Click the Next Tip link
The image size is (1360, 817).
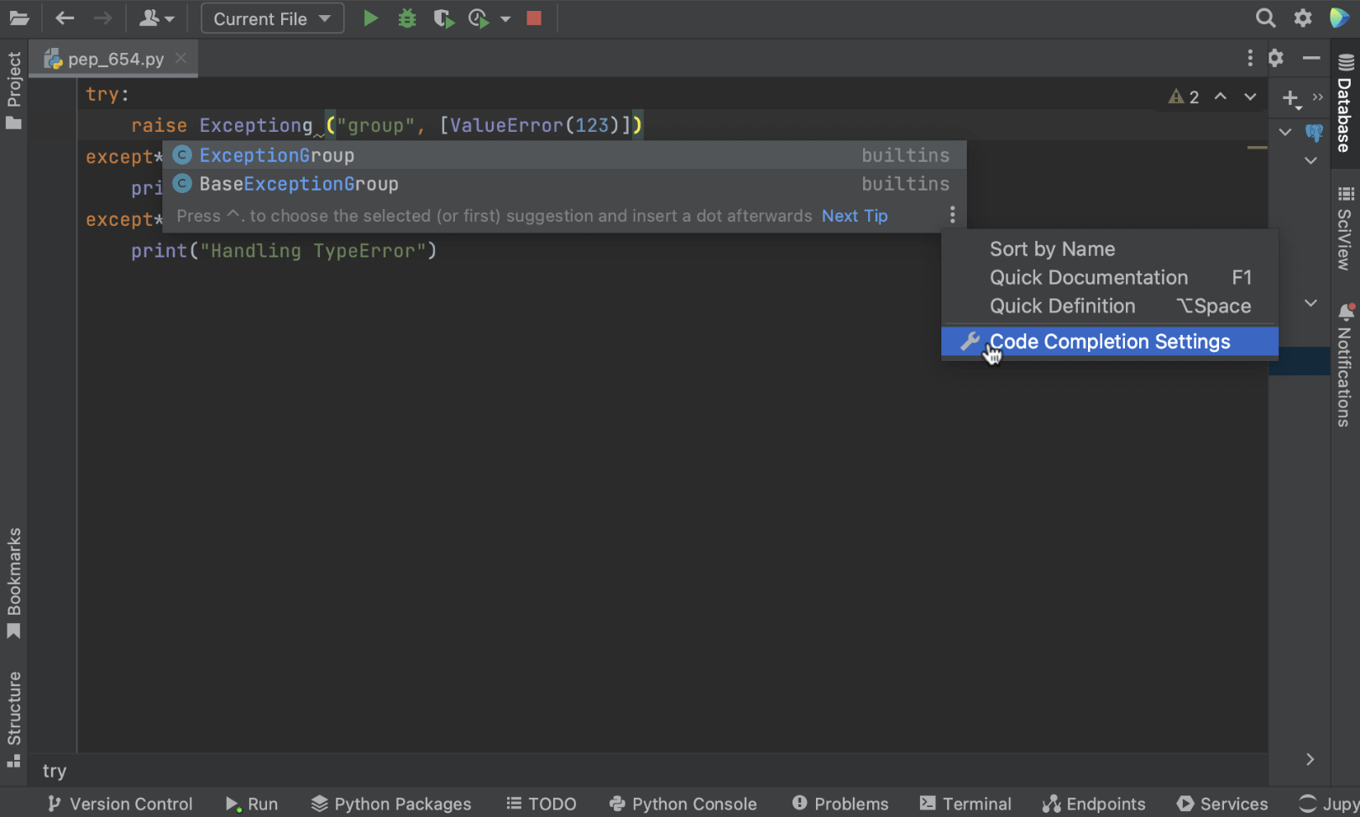click(854, 216)
